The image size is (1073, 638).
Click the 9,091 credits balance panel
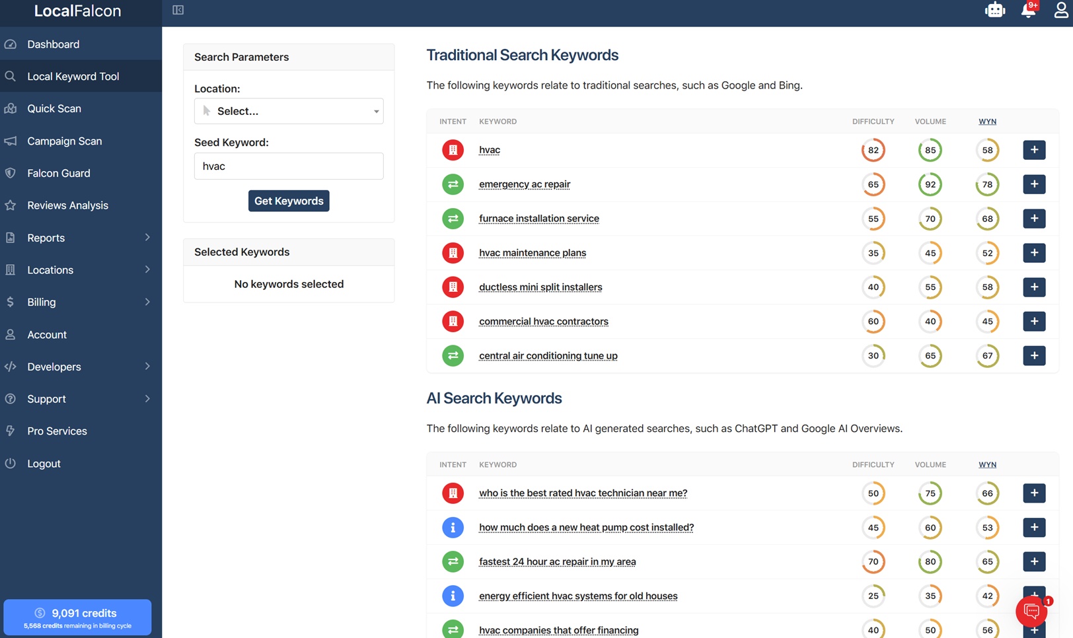77,618
